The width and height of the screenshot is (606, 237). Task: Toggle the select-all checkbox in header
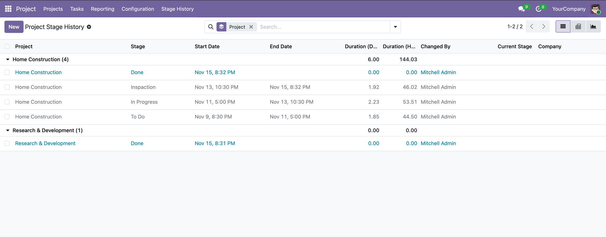7,46
